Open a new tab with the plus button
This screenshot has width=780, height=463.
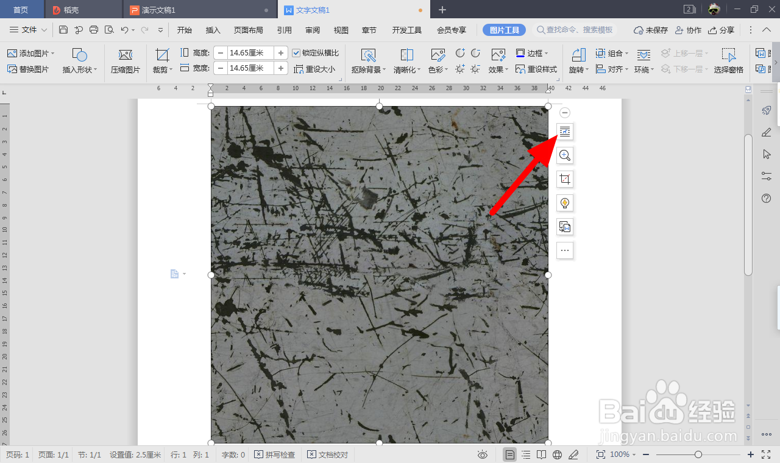[x=442, y=10]
